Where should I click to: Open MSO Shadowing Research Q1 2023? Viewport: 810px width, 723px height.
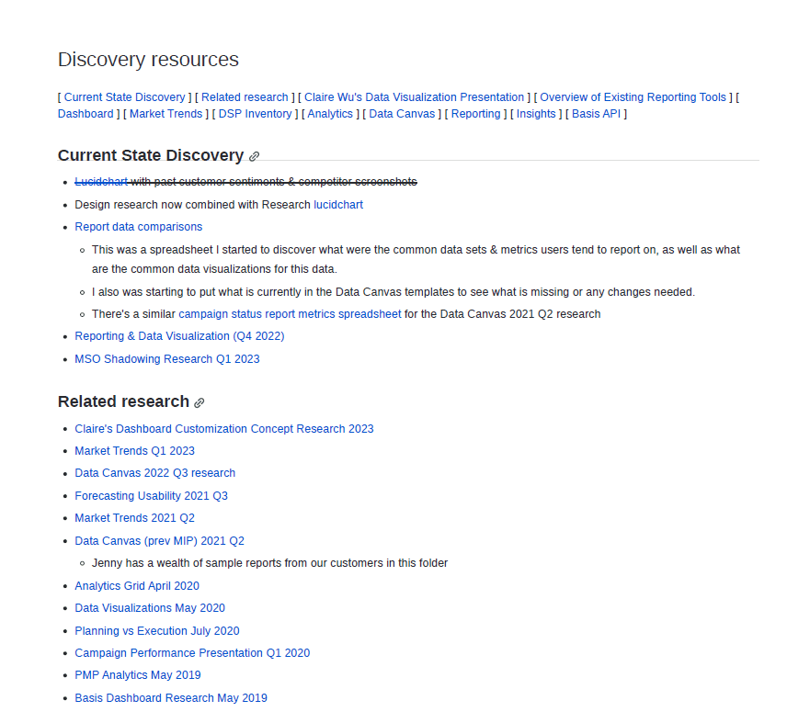click(166, 359)
